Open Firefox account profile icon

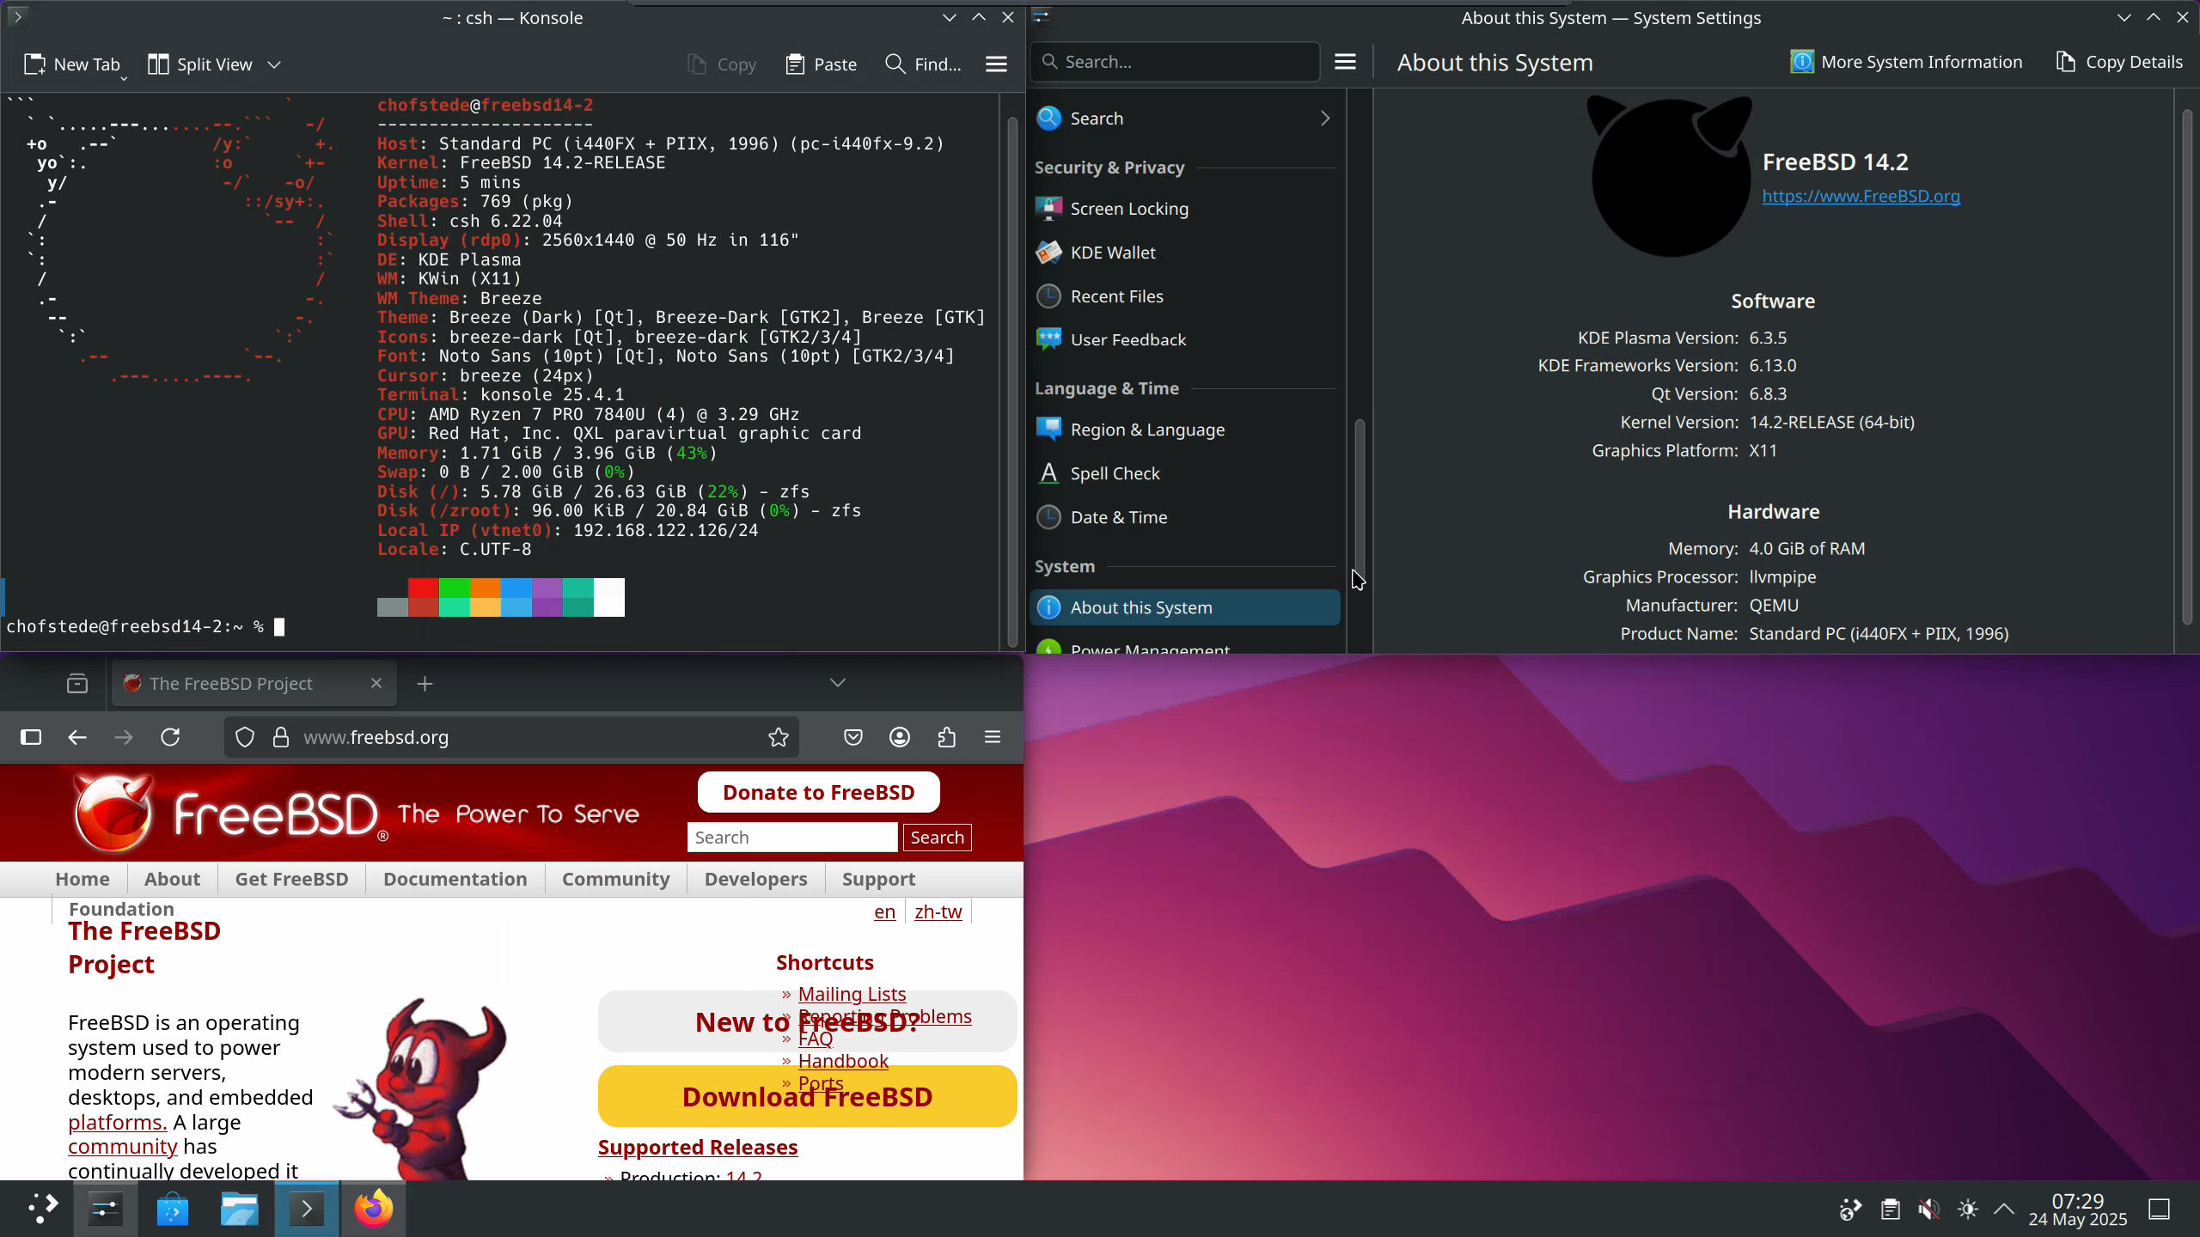(900, 737)
